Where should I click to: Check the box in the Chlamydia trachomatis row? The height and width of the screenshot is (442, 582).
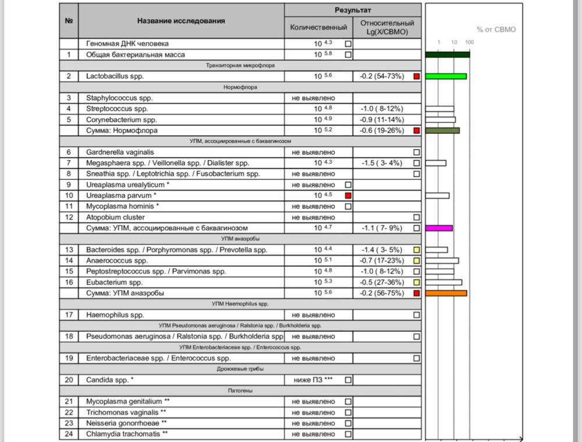point(348,434)
